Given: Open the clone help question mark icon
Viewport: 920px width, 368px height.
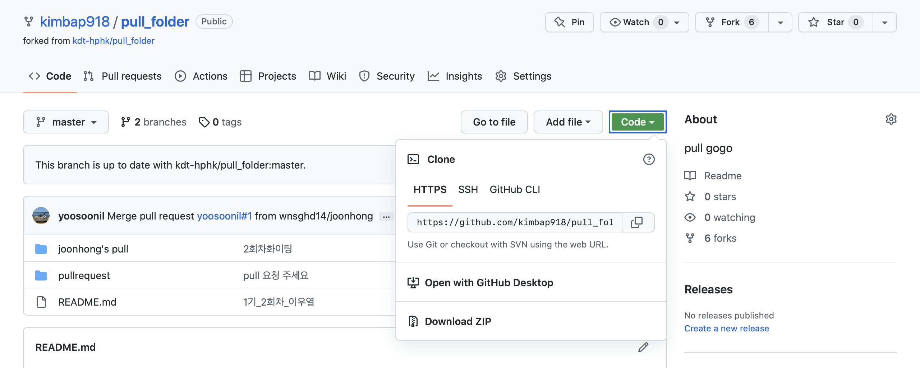Looking at the screenshot, I should [649, 159].
